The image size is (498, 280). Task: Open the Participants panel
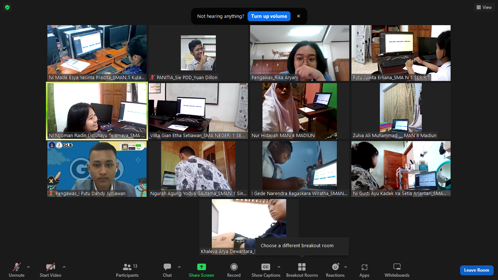pos(127,267)
